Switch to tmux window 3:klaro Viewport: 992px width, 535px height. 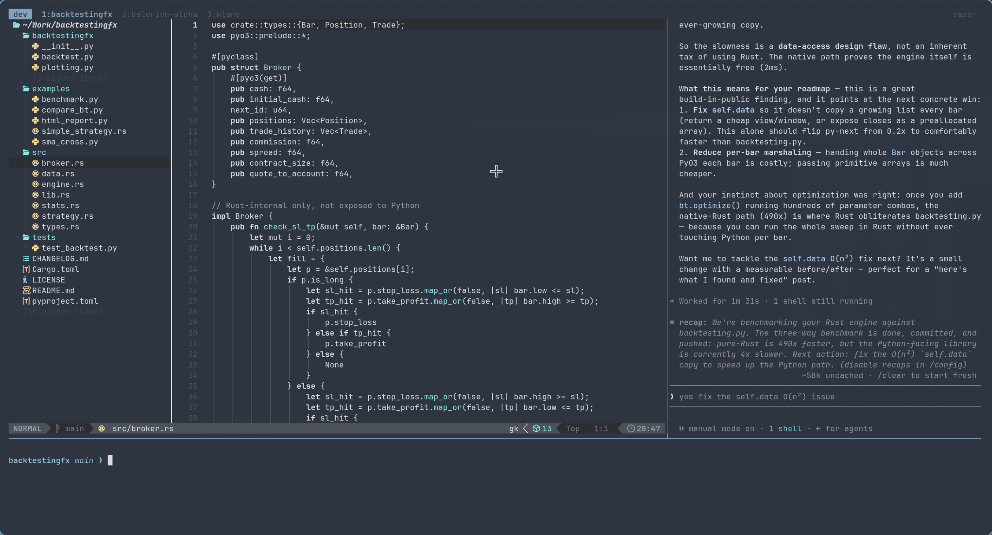tap(223, 14)
